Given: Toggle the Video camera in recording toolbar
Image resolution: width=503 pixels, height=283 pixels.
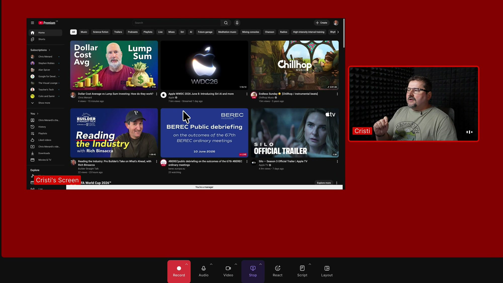Looking at the screenshot, I should (228, 271).
